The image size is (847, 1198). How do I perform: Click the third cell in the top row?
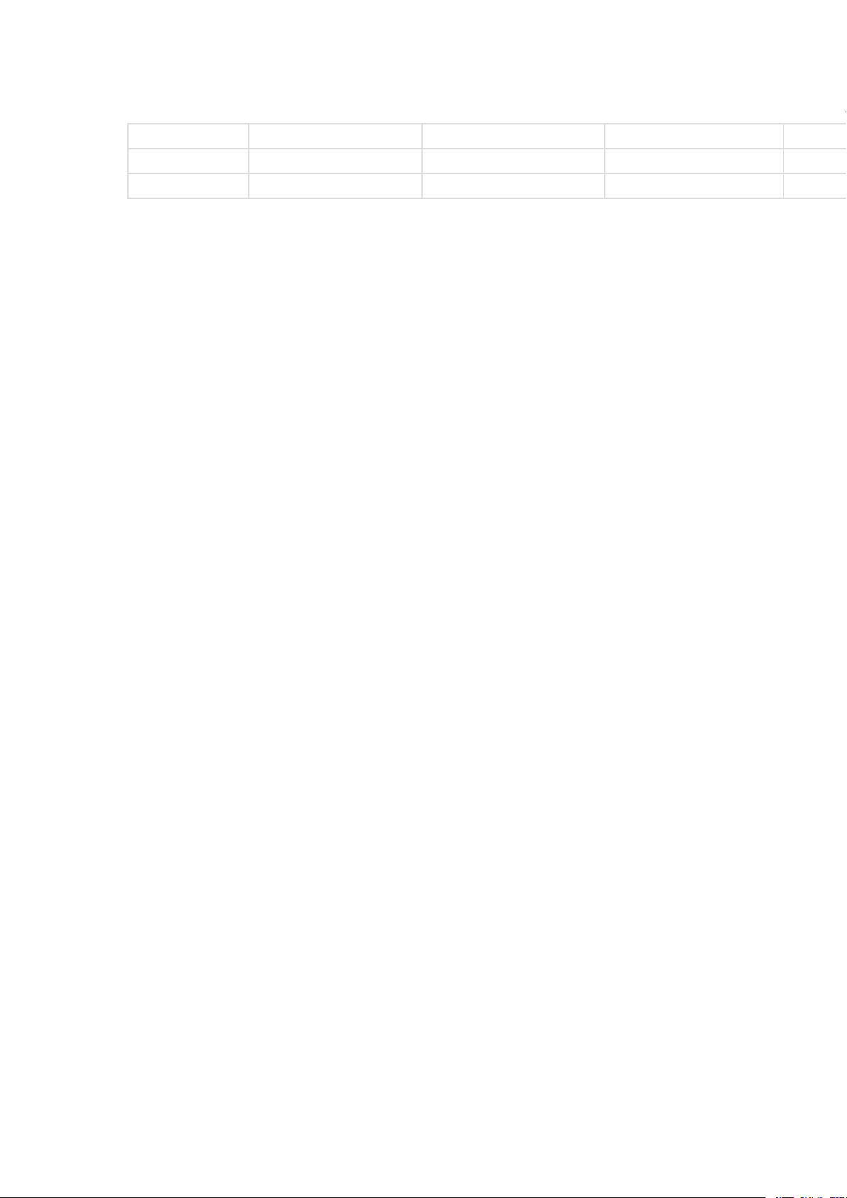pos(513,136)
